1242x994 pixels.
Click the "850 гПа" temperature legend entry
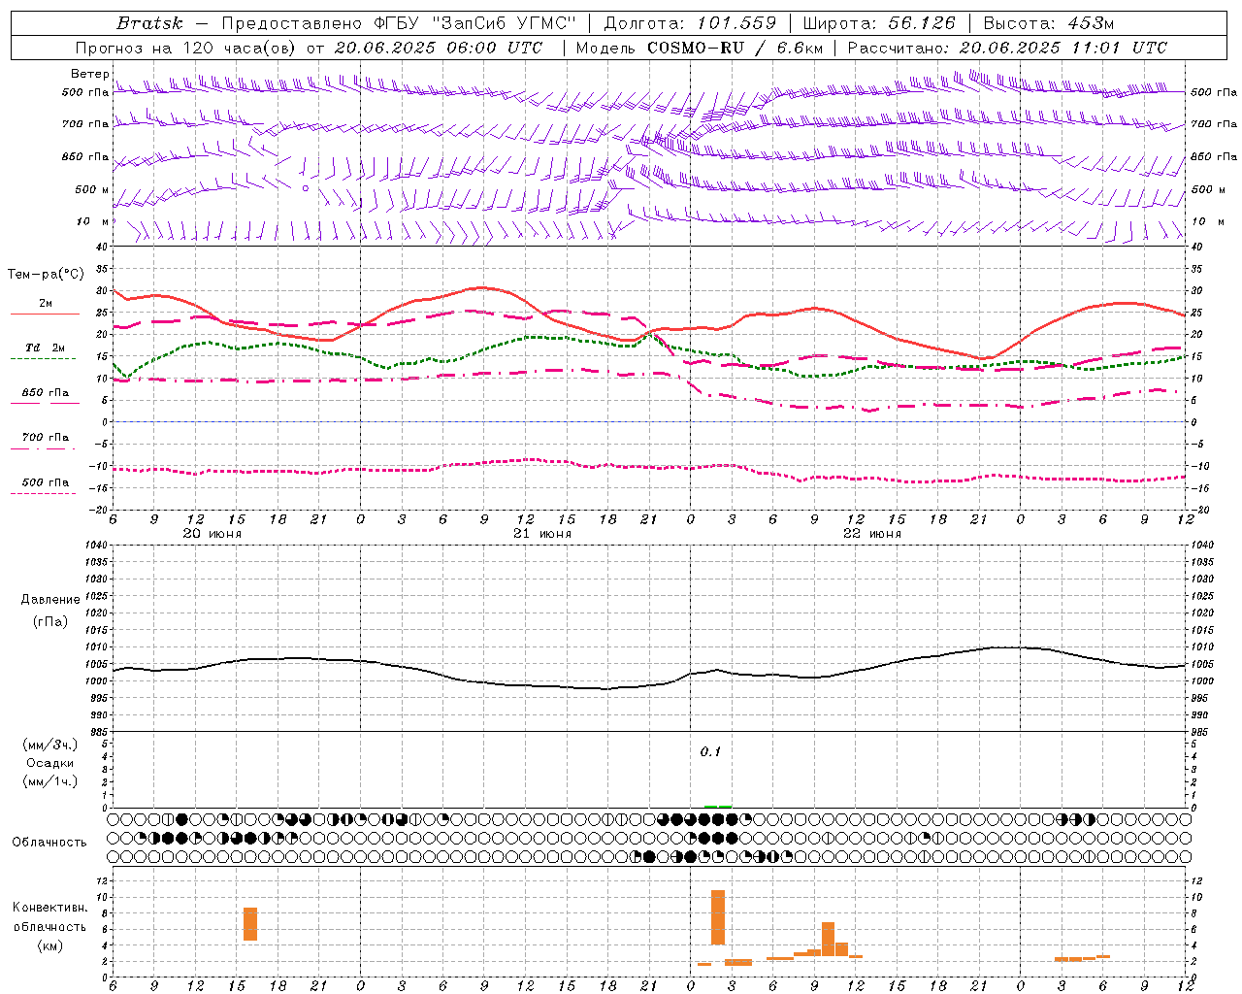[46, 393]
